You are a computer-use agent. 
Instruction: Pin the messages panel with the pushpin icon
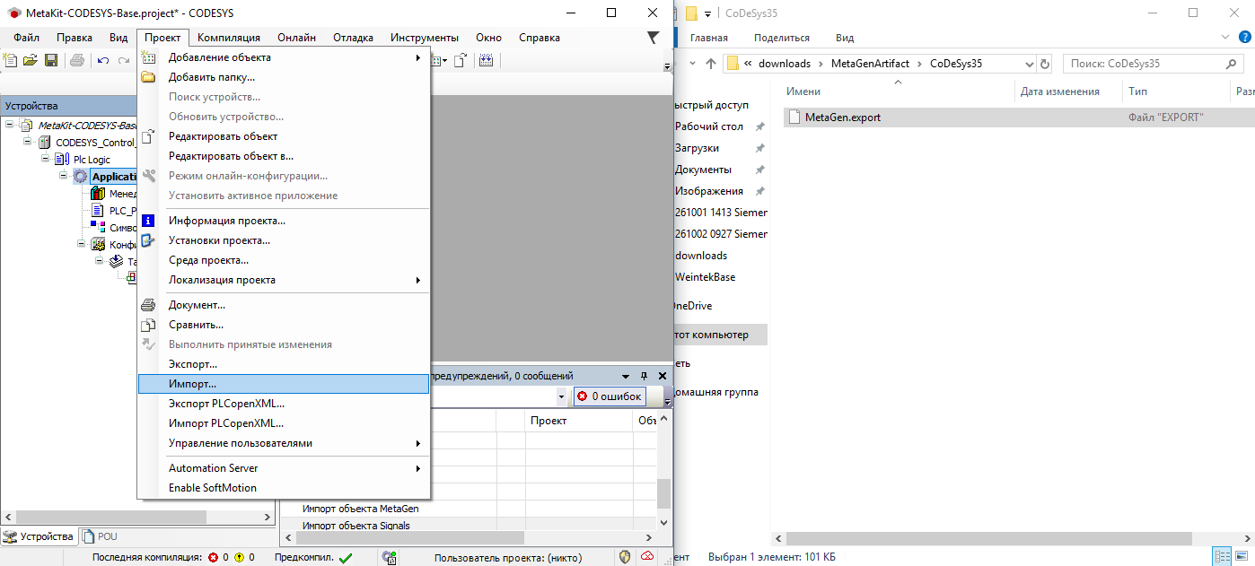pyautogui.click(x=644, y=376)
